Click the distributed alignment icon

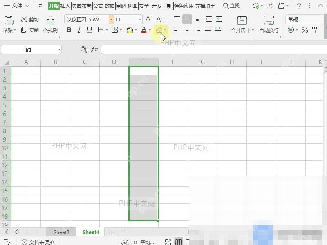click(x=218, y=30)
